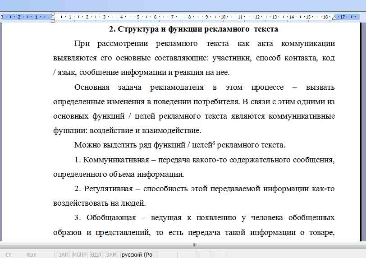Toggle ЗАМ overtype mode indicator
The height and width of the screenshot is (258, 366).
click(111, 254)
